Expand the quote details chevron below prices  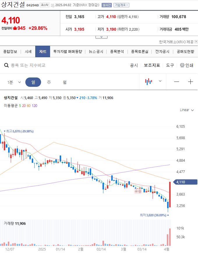[101, 37]
